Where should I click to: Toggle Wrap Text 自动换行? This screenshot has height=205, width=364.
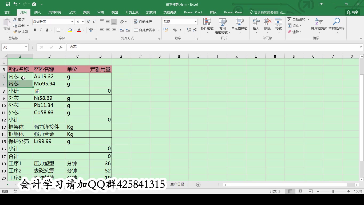click(x=143, y=22)
